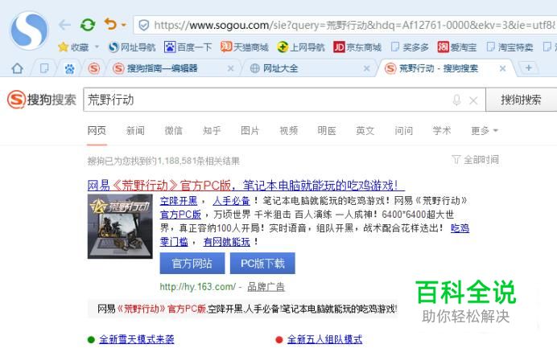Switch to the 搜狗指南—编辑器 tab
The image size is (557, 352).
[x=163, y=68]
